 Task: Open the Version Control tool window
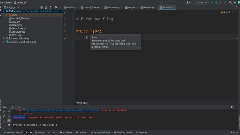13,132
